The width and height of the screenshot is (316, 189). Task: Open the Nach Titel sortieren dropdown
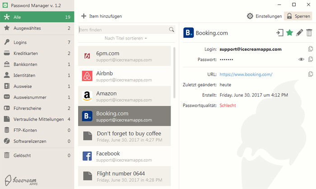[125, 38]
